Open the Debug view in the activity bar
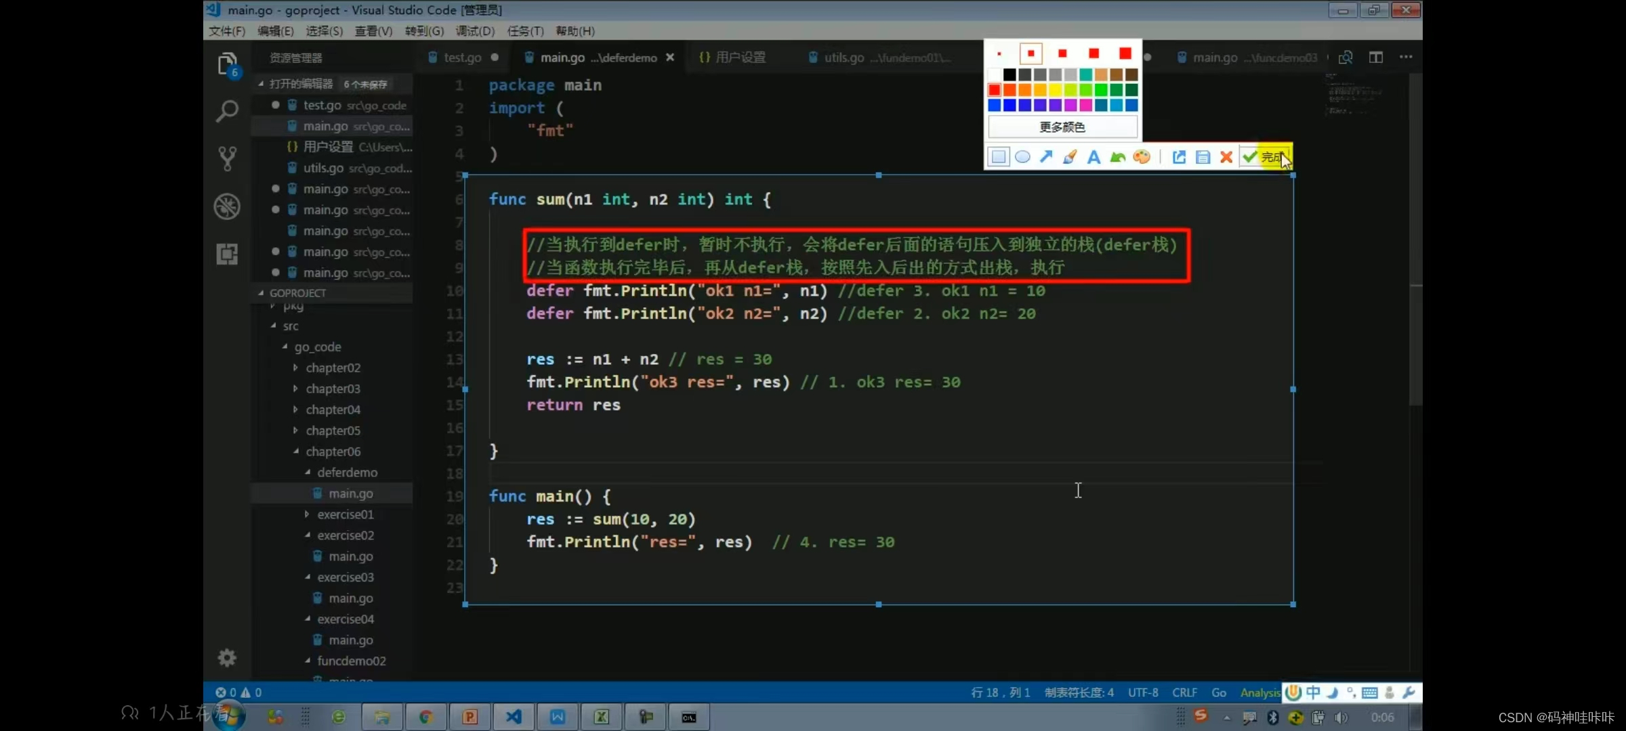 click(227, 206)
